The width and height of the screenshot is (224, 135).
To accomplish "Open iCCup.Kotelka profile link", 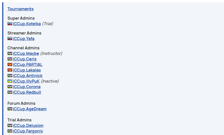I will point(27,24).
